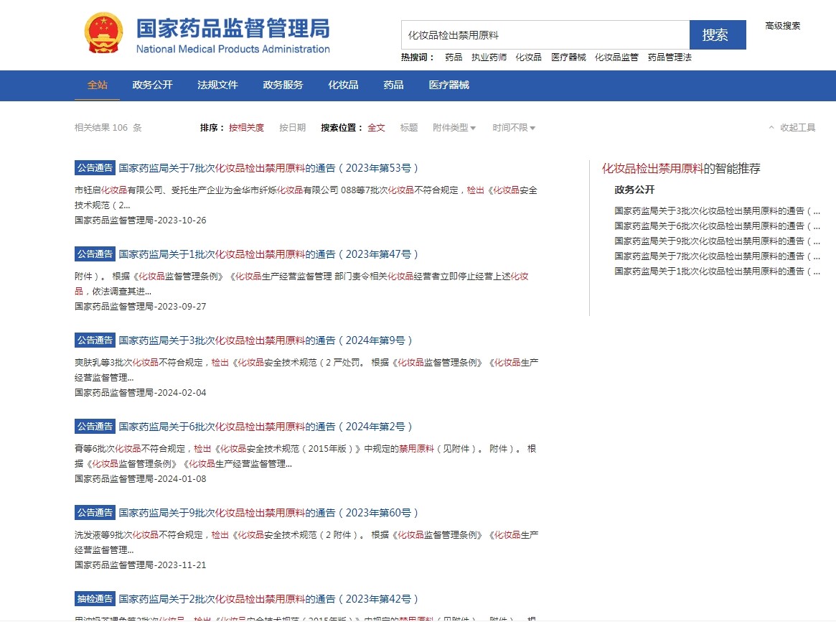The image size is (836, 622).
Task: Sort results by 按相关度
Action: tap(246, 128)
